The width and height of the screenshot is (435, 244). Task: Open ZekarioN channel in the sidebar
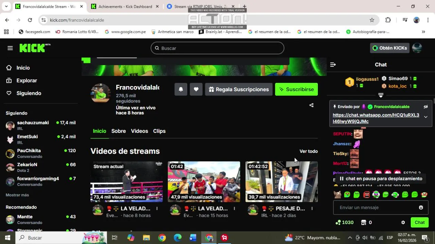(x=41, y=167)
